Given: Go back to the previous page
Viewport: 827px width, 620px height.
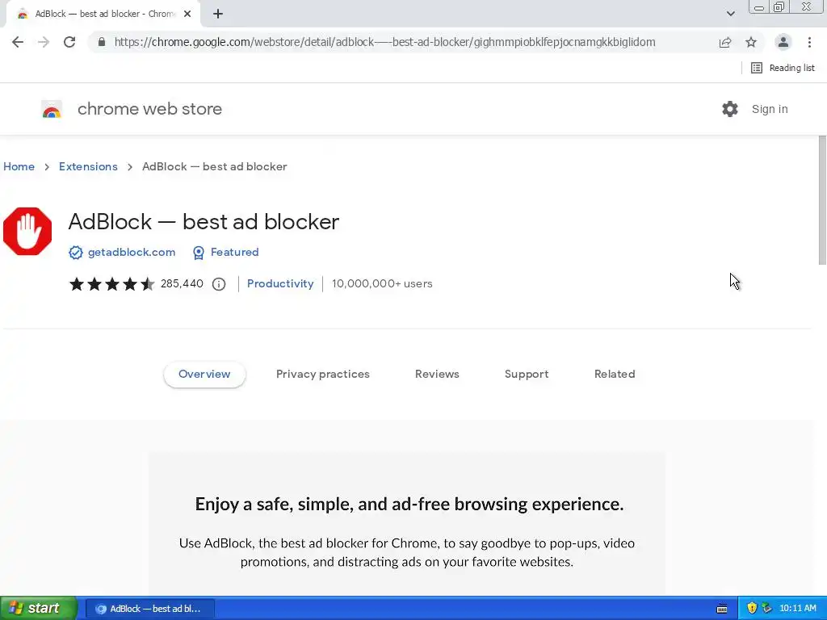Looking at the screenshot, I should pyautogui.click(x=18, y=42).
